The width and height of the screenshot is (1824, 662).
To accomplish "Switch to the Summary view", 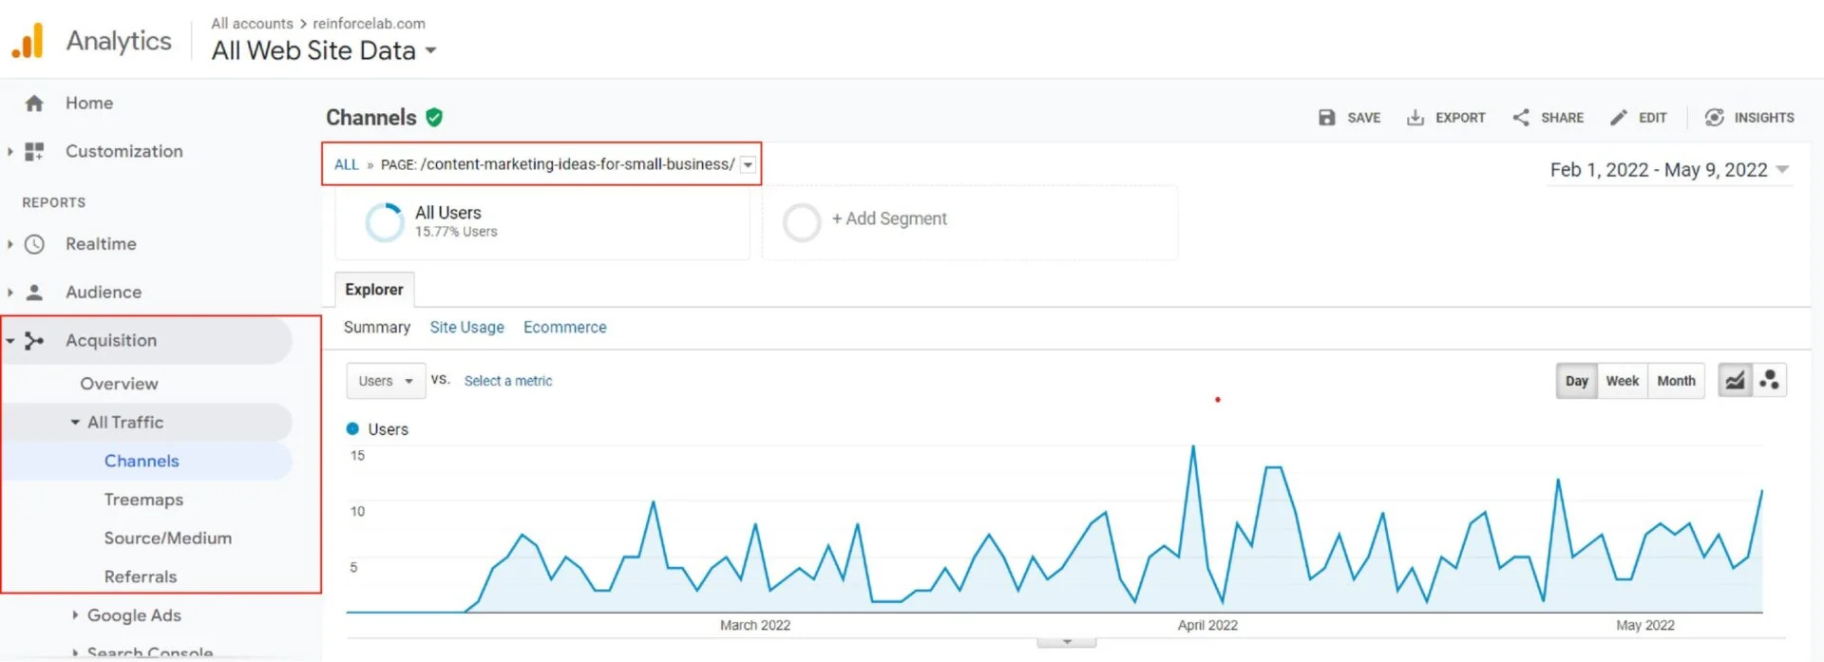I will point(377,327).
